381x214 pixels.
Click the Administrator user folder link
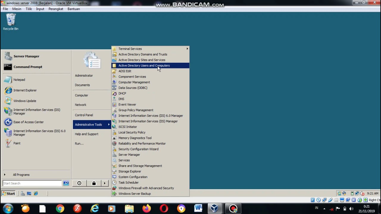[84, 75]
